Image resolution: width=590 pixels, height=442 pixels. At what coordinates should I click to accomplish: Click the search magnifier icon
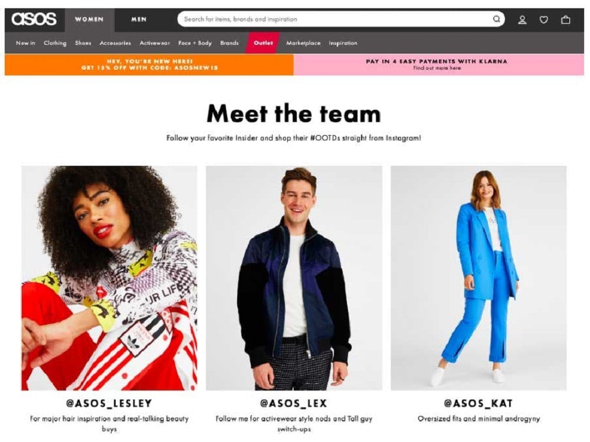(497, 19)
